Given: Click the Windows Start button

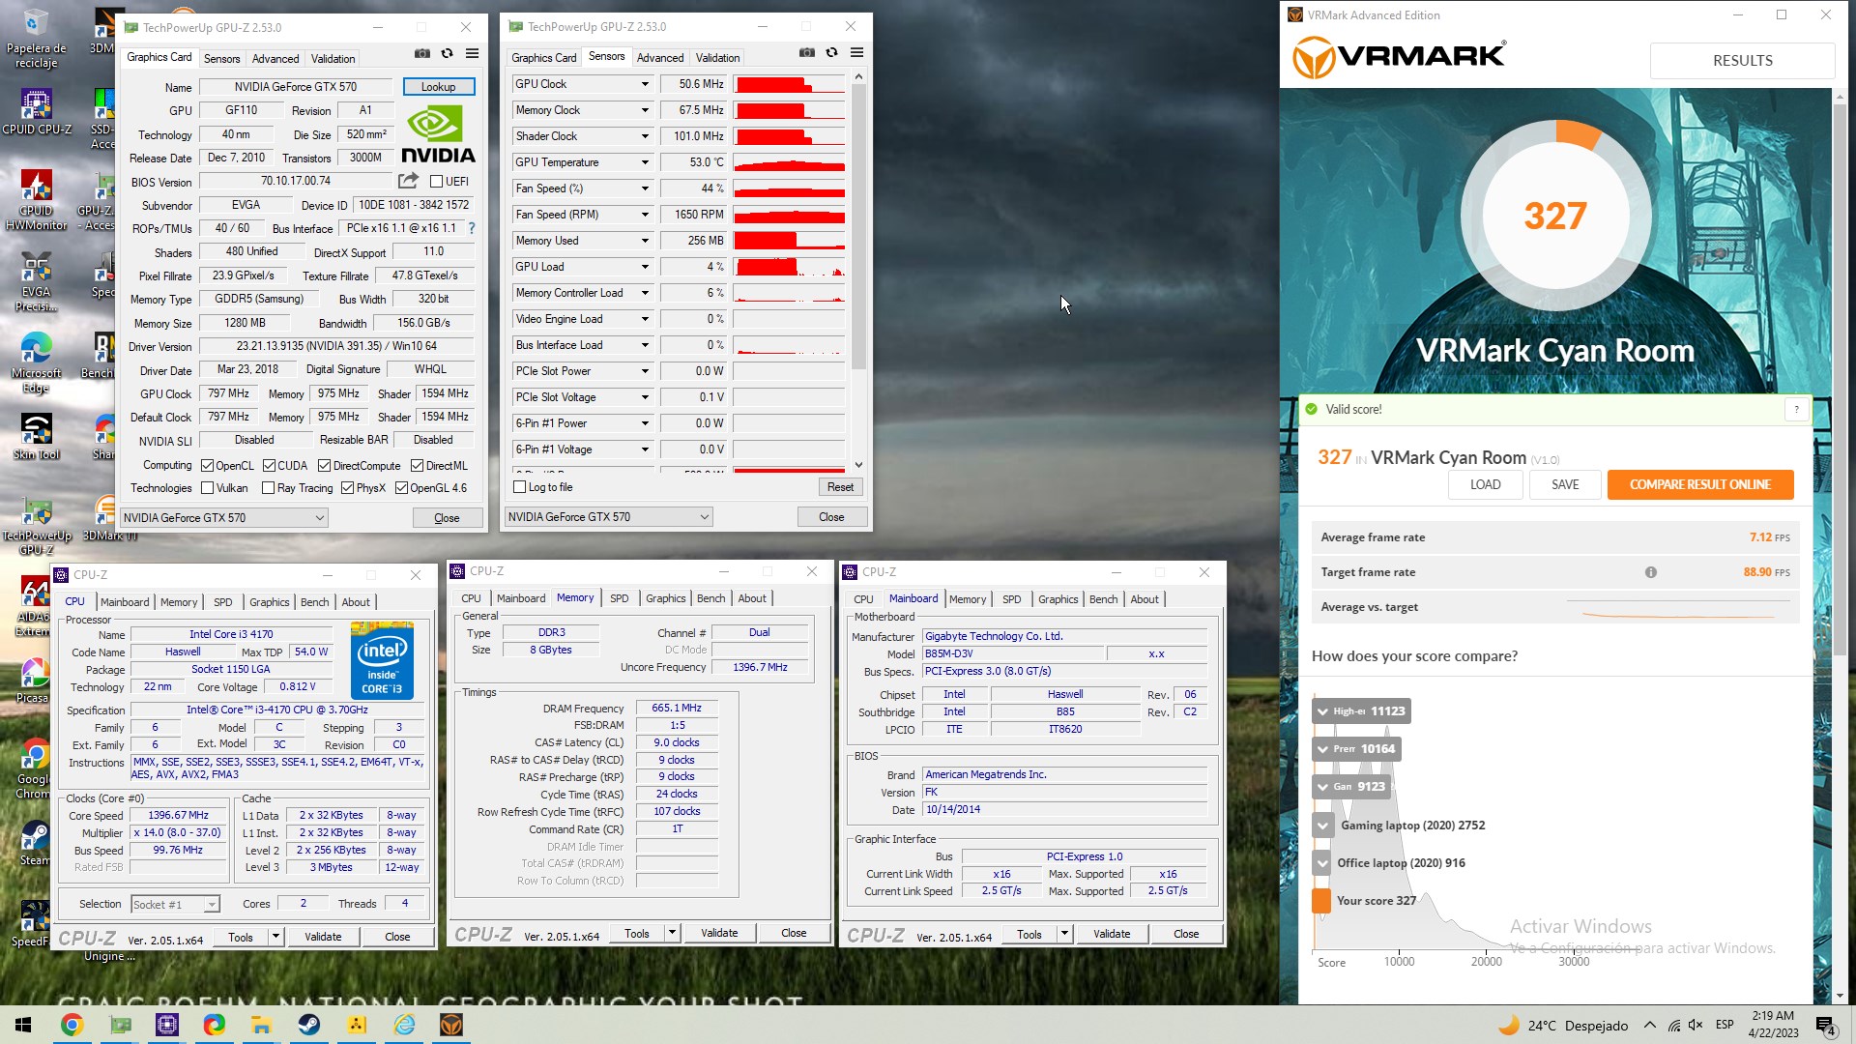Looking at the screenshot, I should pos(23,1025).
